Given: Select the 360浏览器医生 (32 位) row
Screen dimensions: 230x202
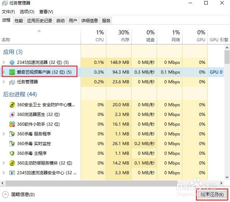Looking at the screenshot, I should [x=112, y=115].
